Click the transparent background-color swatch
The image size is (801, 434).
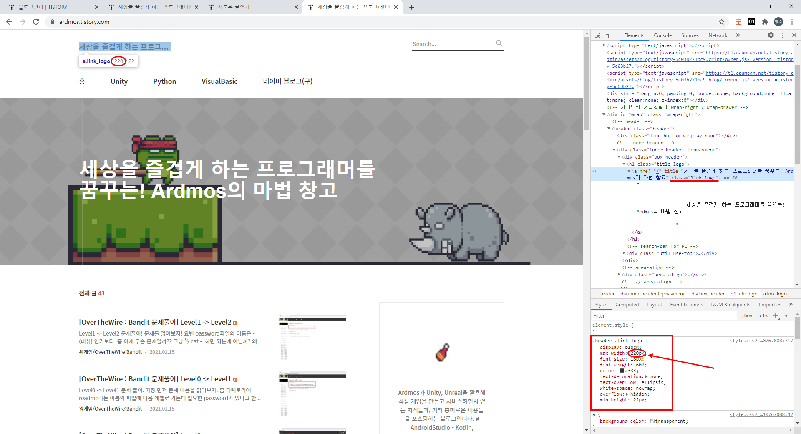tap(652, 421)
